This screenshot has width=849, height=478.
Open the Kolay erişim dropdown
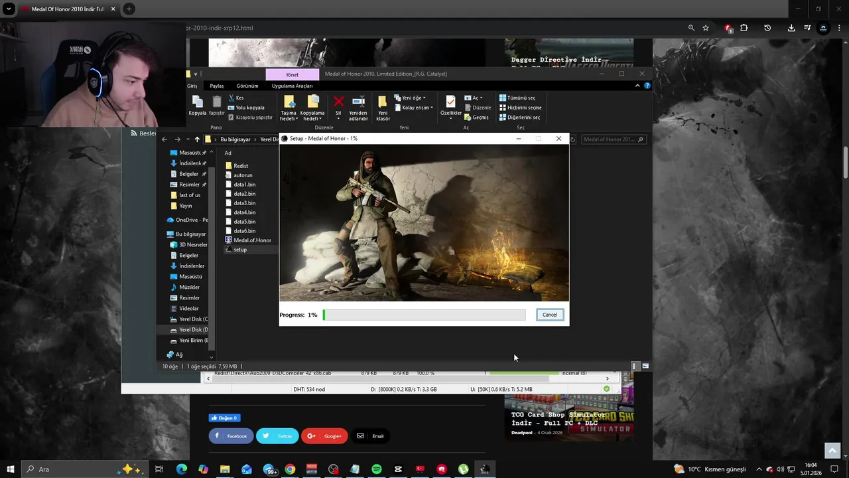[x=414, y=108]
